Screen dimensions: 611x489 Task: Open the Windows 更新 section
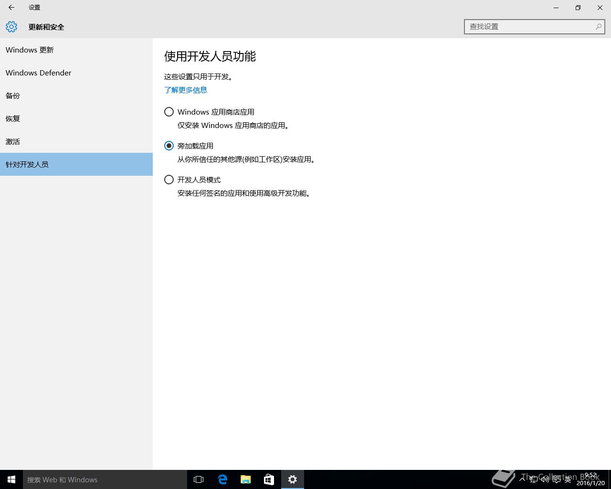(x=76, y=50)
